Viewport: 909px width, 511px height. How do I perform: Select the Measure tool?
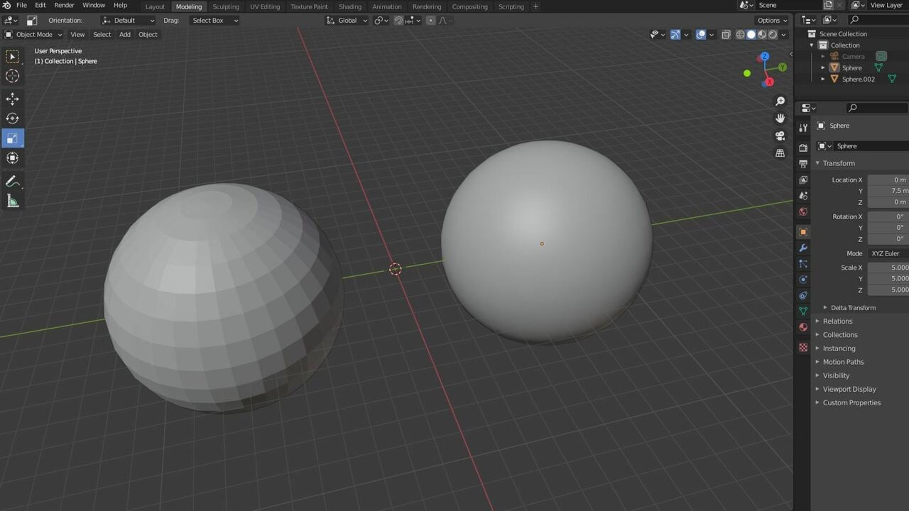pos(12,201)
